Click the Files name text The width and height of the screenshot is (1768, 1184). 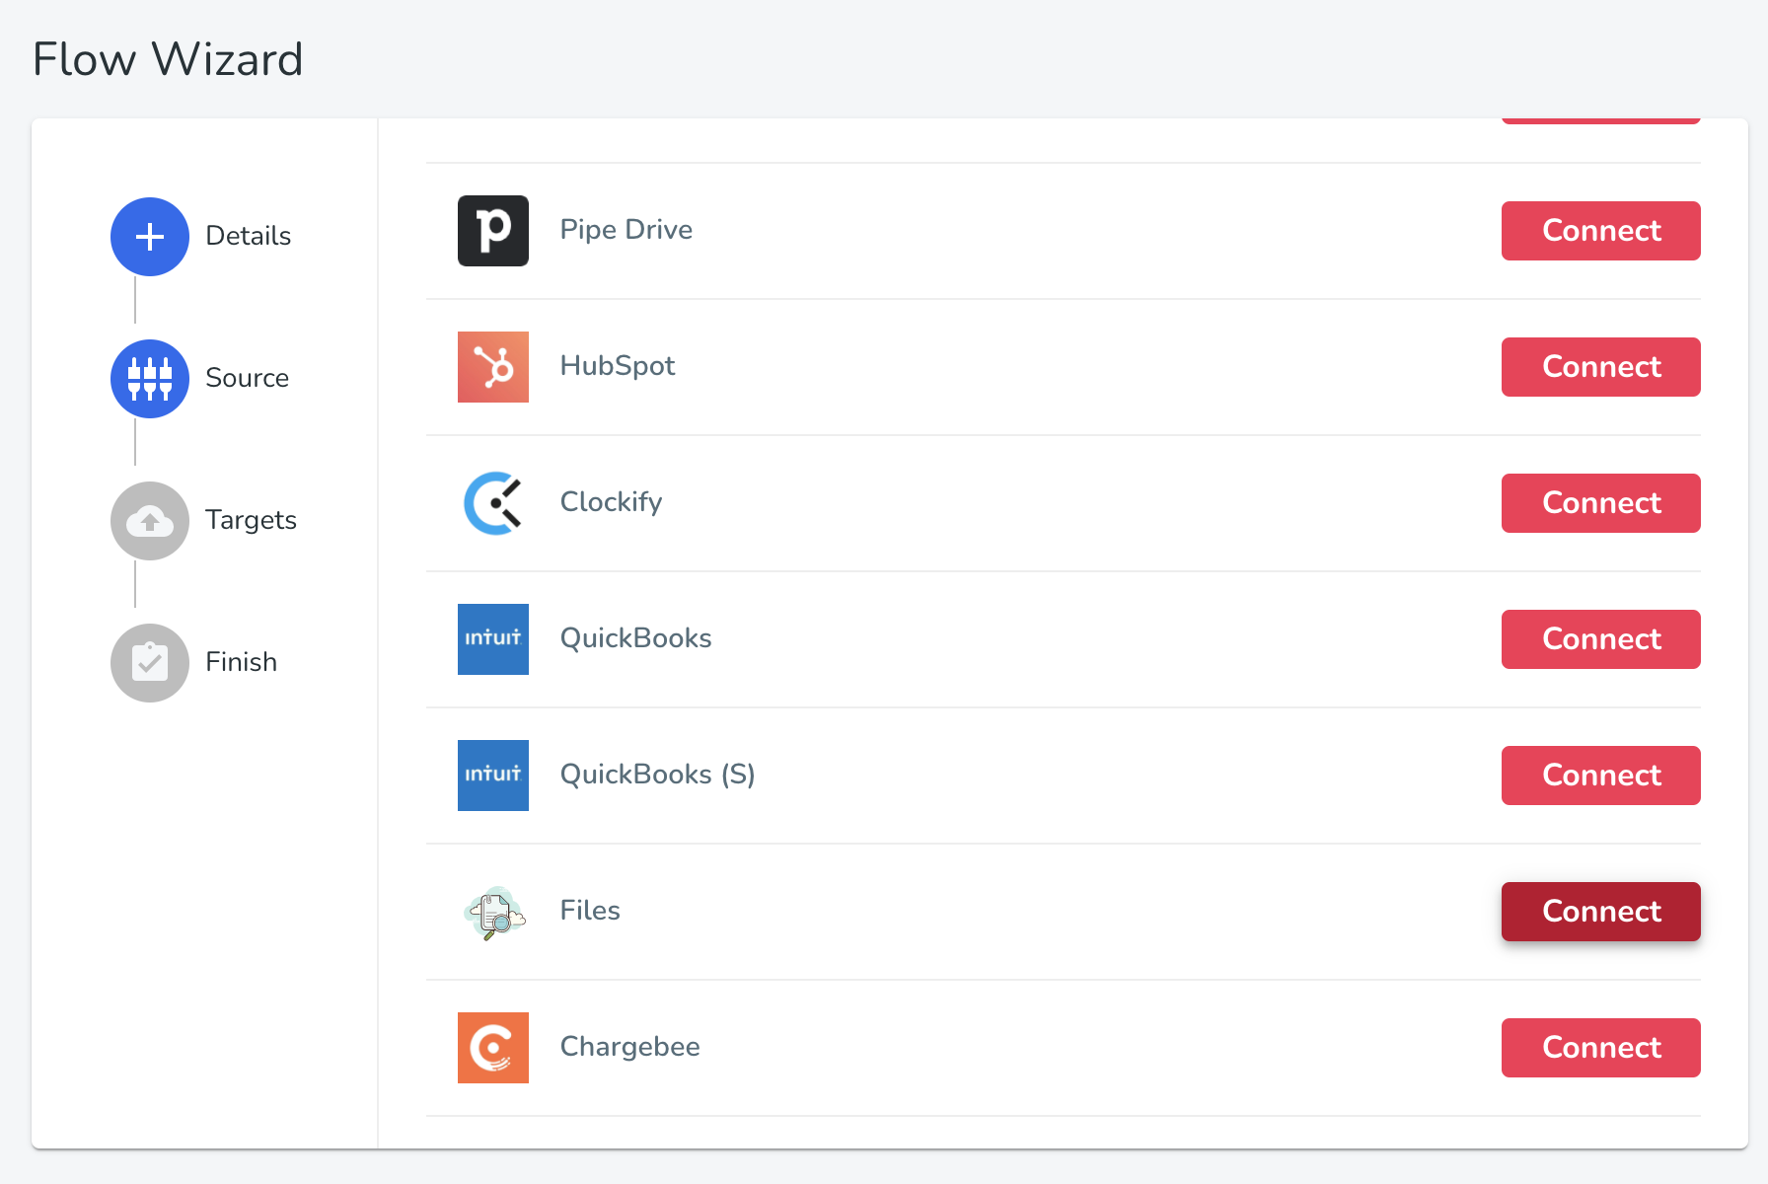(x=590, y=911)
